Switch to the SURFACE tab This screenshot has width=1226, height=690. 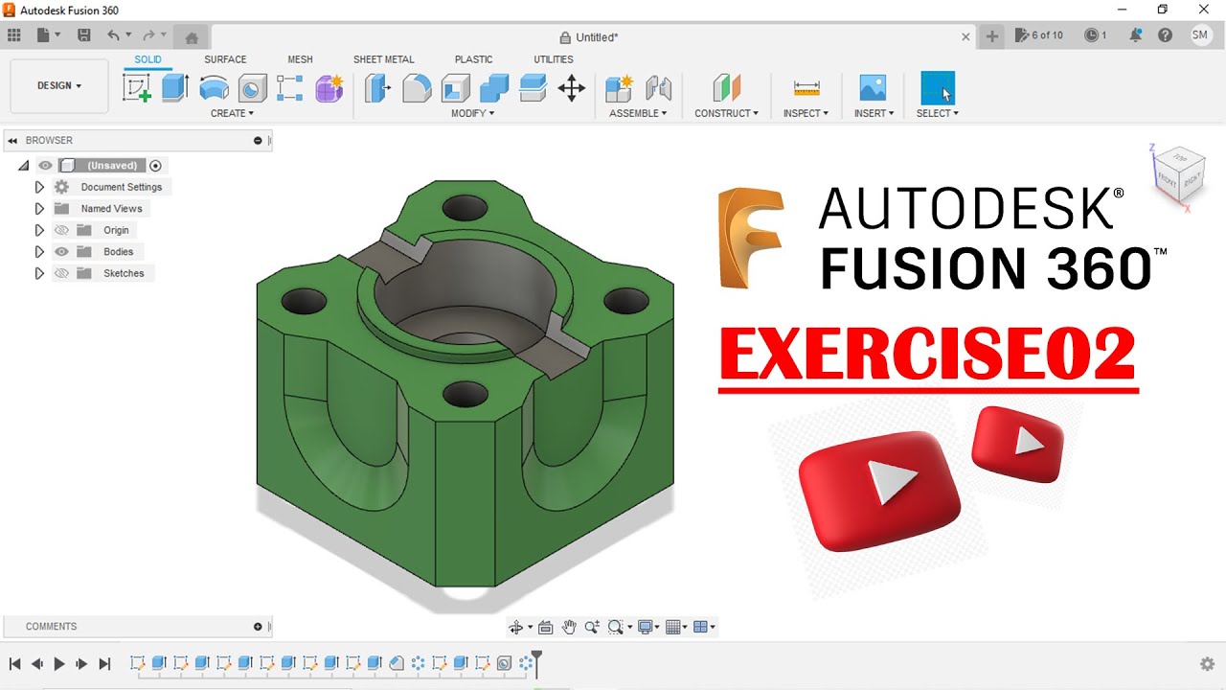pyautogui.click(x=225, y=59)
